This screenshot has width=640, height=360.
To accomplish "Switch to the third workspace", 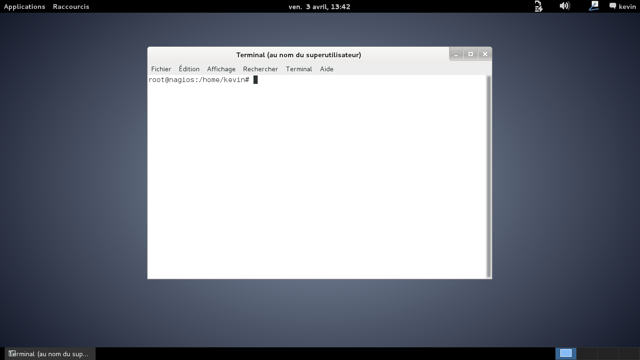I will coord(608,353).
